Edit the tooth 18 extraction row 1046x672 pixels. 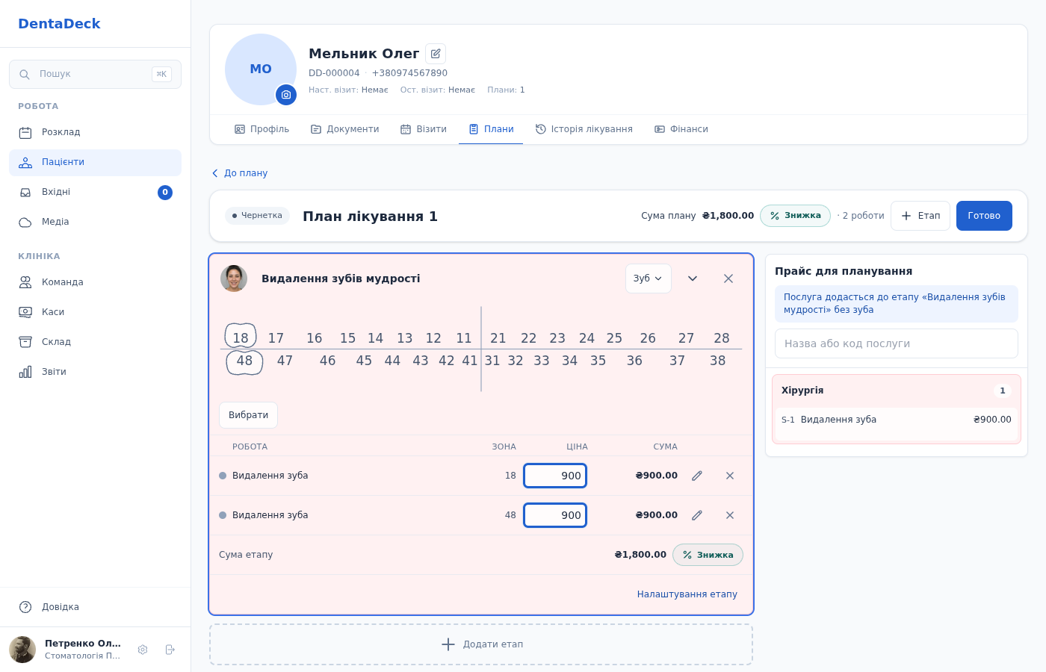click(x=697, y=476)
